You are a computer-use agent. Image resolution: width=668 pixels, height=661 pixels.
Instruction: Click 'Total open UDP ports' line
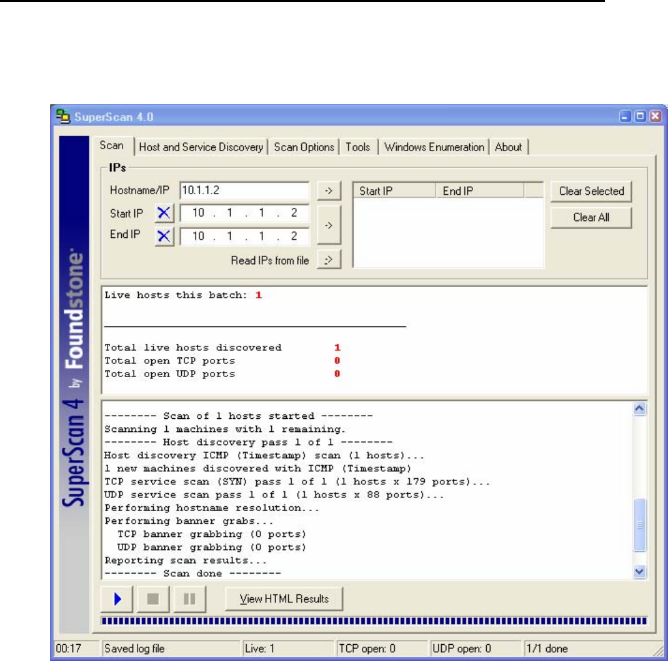click(x=222, y=374)
